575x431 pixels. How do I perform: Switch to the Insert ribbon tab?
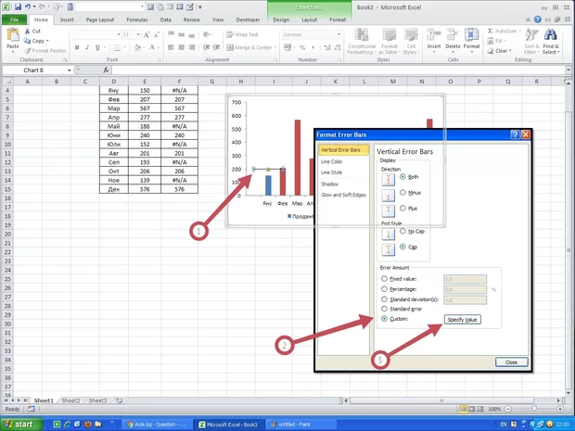67,19
